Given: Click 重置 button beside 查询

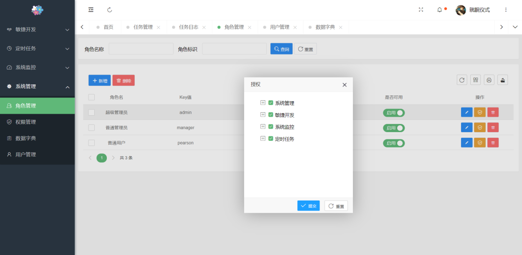Looking at the screenshot, I should click(305, 49).
